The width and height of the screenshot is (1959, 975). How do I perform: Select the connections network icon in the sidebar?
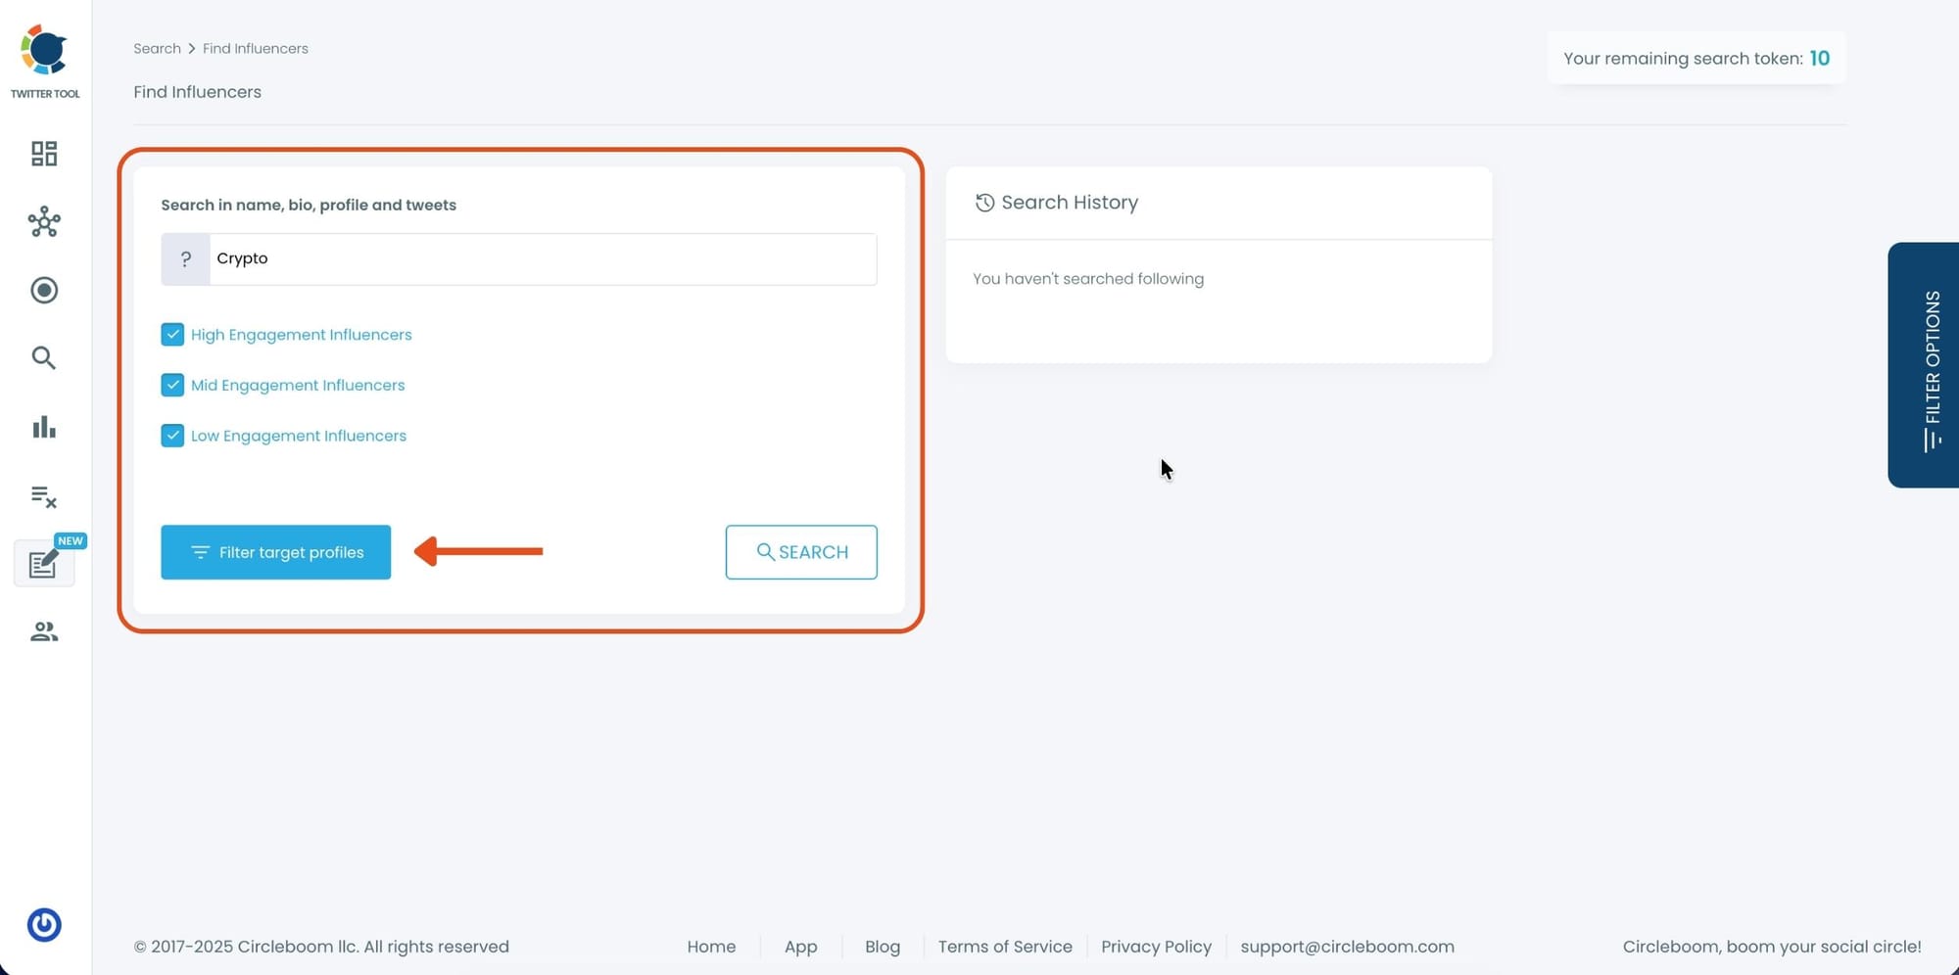(x=43, y=222)
